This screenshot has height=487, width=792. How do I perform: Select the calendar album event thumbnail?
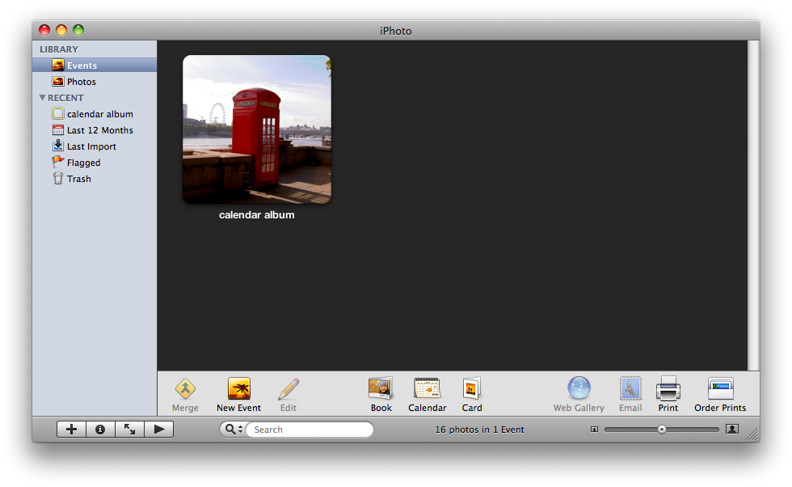point(256,129)
